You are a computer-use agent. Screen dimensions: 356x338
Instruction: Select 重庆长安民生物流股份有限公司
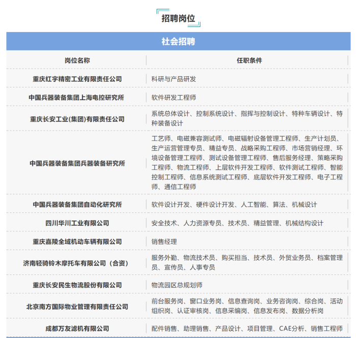pyautogui.click(x=77, y=285)
